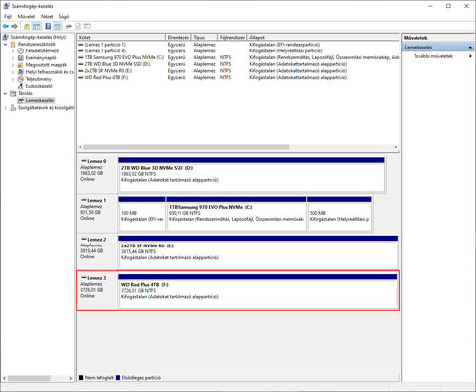The width and height of the screenshot is (476, 392).
Task: Select Rendszereszközök in the tree
Action: (x=37, y=44)
